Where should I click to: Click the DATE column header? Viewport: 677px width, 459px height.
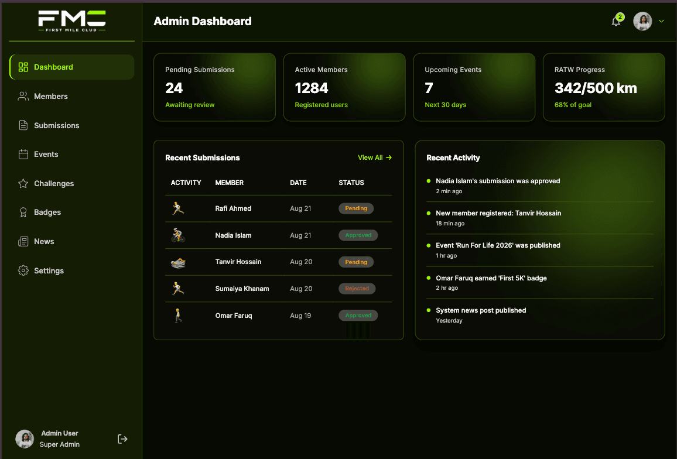coord(298,183)
